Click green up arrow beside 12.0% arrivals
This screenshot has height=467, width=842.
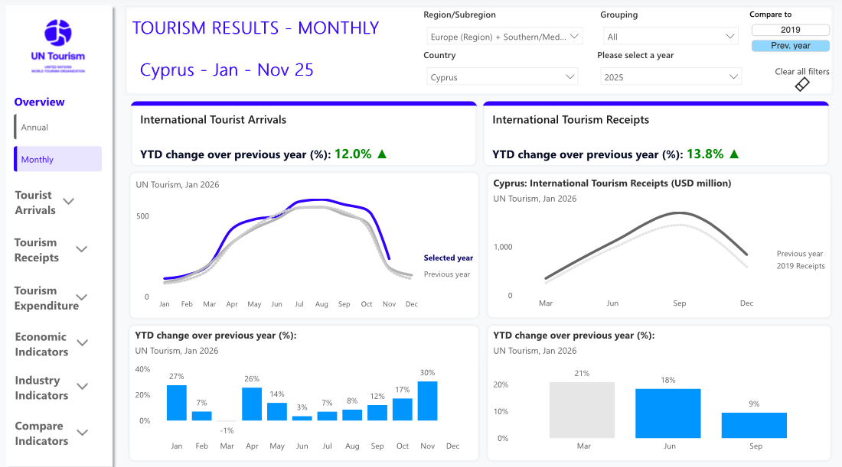click(x=382, y=154)
